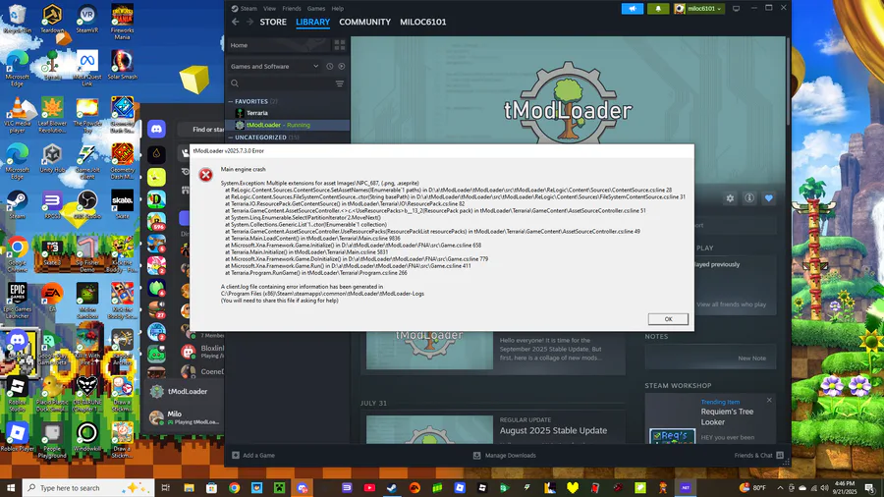Select Terraria in the library list

point(288,113)
